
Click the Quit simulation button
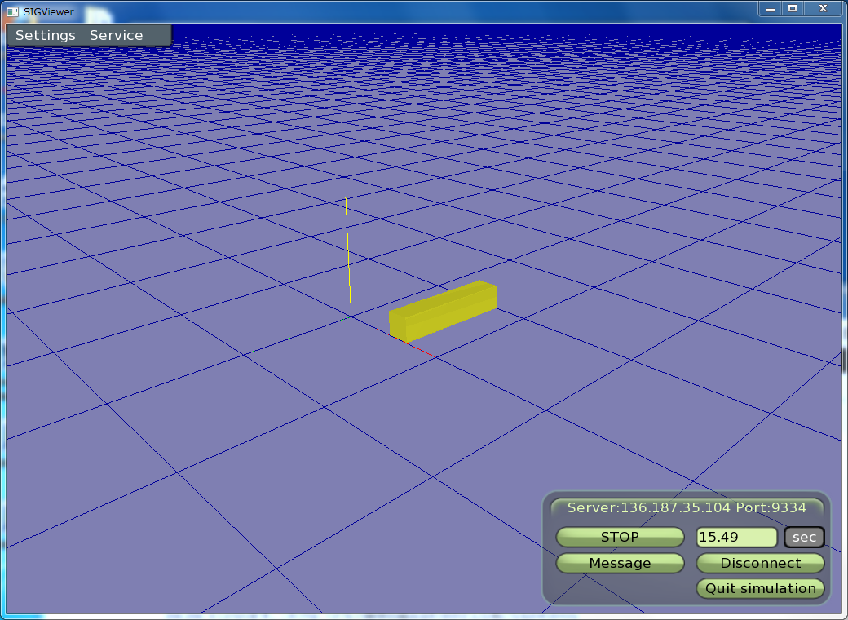tap(760, 588)
